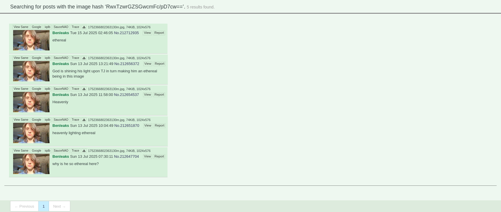Image resolution: width=501 pixels, height=212 pixels.
Task: View post No.212651870
Action: click(148, 126)
